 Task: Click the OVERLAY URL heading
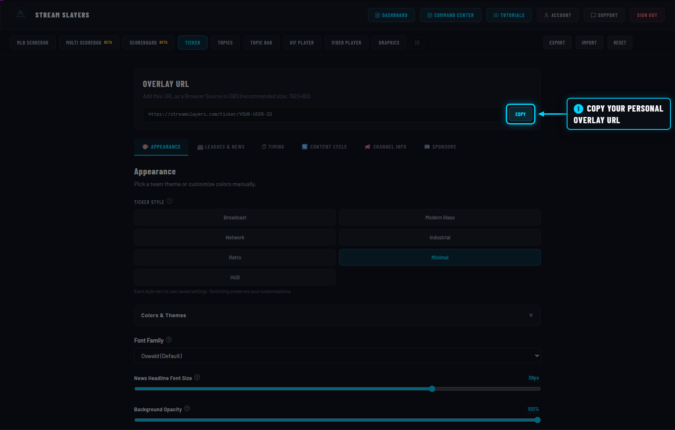pos(166,84)
